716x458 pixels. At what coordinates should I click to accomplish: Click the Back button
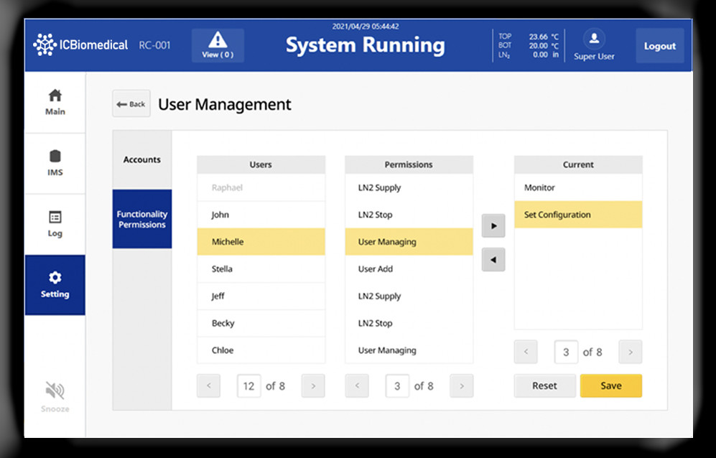(131, 103)
